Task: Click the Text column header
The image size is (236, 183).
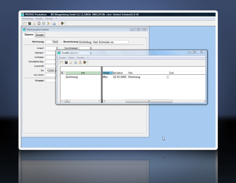Action: click(x=149, y=73)
